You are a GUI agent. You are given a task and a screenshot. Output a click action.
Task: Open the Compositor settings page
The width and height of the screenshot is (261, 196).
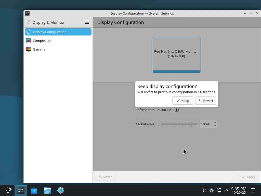(x=58, y=41)
